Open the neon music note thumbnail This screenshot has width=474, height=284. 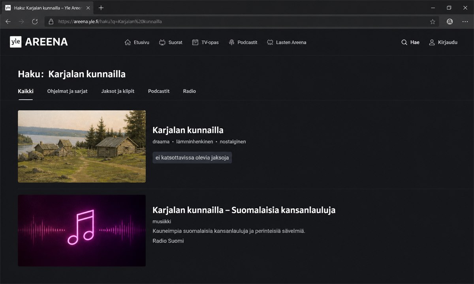tap(82, 230)
